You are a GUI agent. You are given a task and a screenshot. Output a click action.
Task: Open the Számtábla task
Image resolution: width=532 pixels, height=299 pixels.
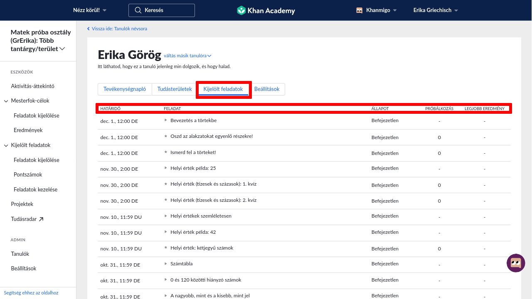(182, 264)
